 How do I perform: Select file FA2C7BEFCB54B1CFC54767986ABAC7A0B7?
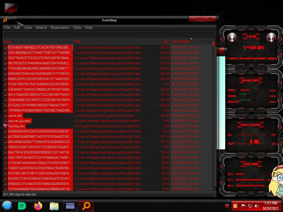(x=40, y=158)
